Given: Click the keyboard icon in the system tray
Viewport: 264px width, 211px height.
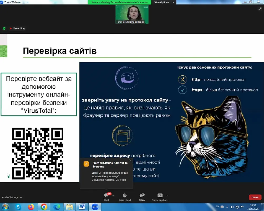Looking at the screenshot, I should pyautogui.click(x=222, y=207).
